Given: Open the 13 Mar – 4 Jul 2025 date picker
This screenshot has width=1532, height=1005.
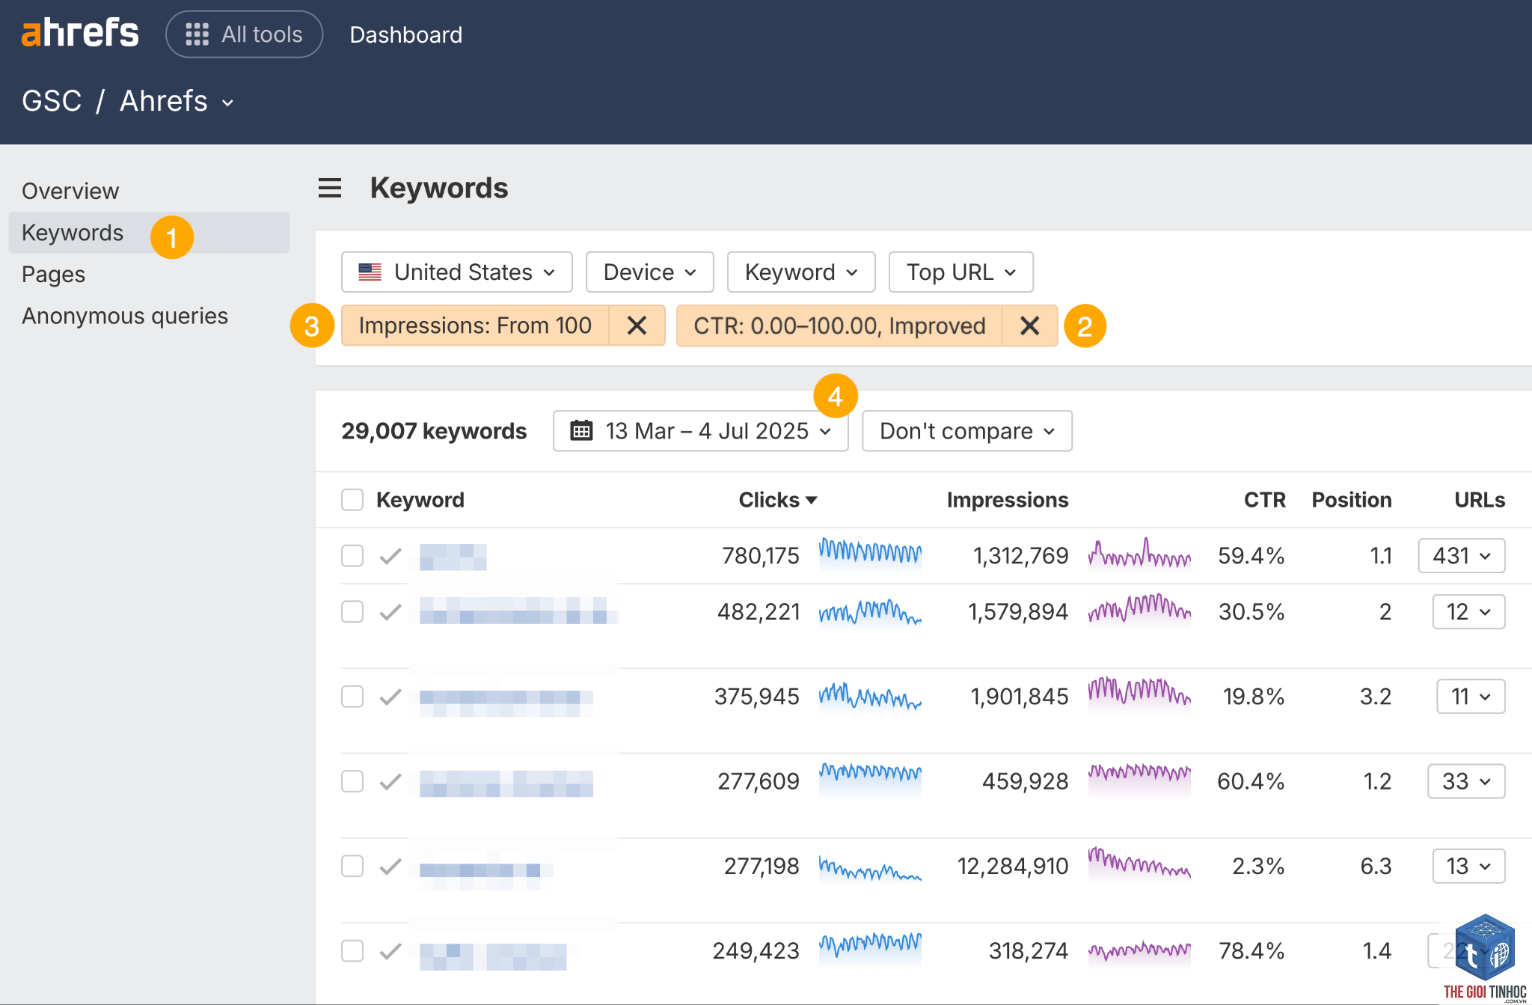Looking at the screenshot, I should [x=700, y=431].
